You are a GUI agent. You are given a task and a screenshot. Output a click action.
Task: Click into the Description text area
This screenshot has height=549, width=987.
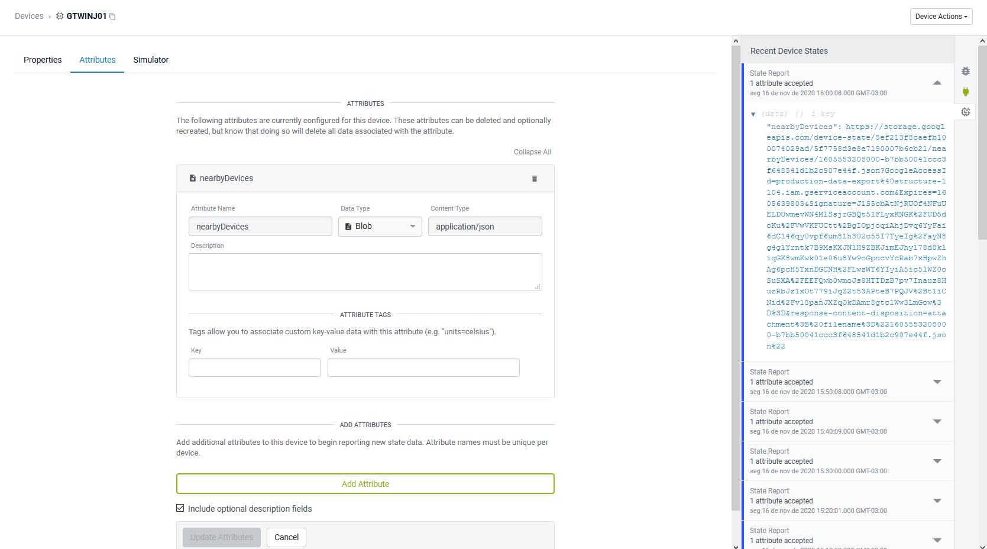click(x=365, y=272)
